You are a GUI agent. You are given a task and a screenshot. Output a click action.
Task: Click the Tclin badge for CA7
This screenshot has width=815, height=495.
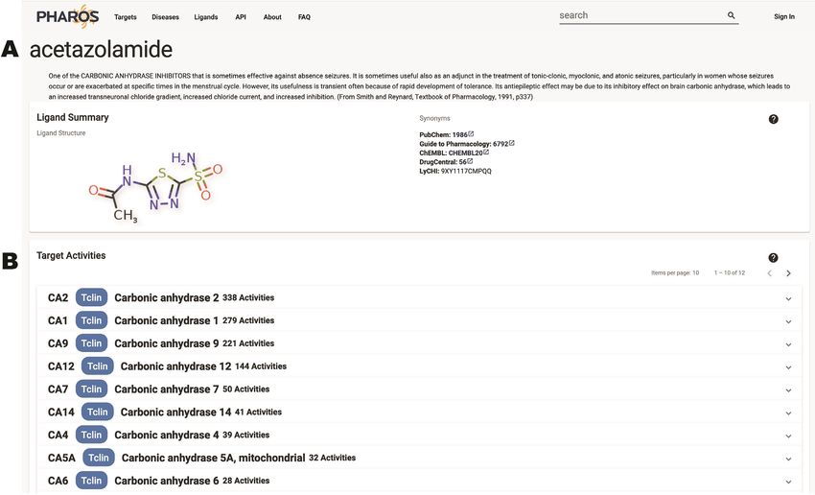[x=91, y=389]
